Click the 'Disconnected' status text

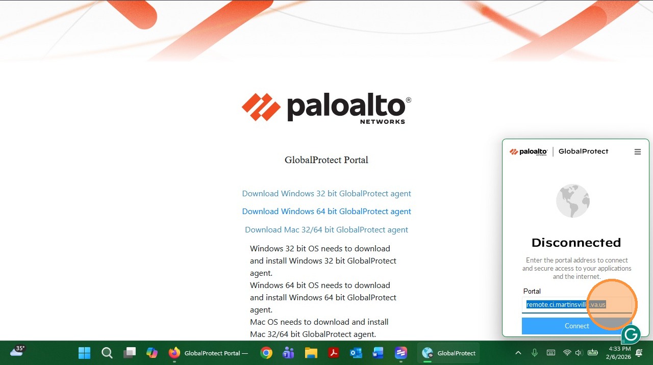pos(576,243)
